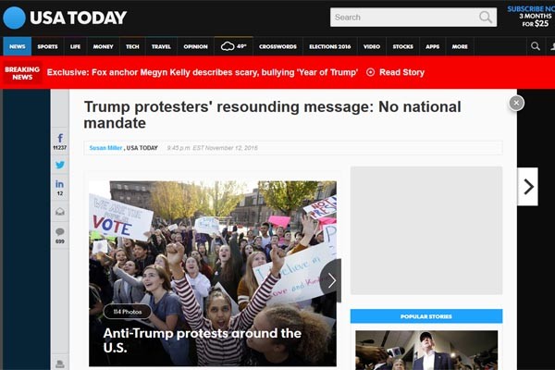
Task: Share article on Facebook
Action: (x=60, y=142)
